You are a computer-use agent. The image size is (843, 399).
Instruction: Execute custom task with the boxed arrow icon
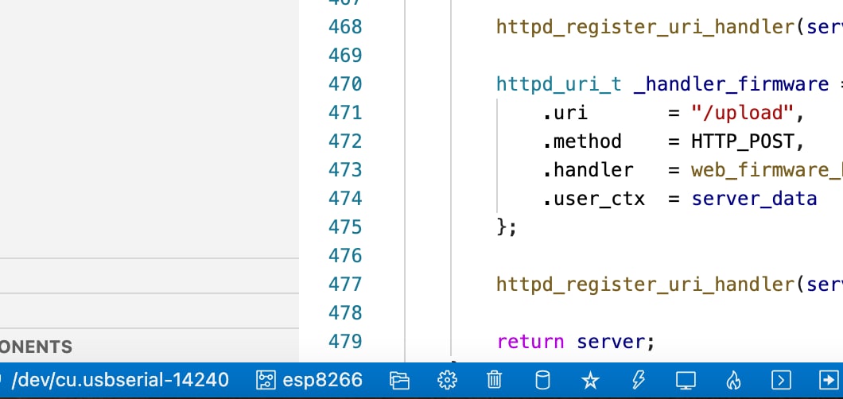point(829,380)
